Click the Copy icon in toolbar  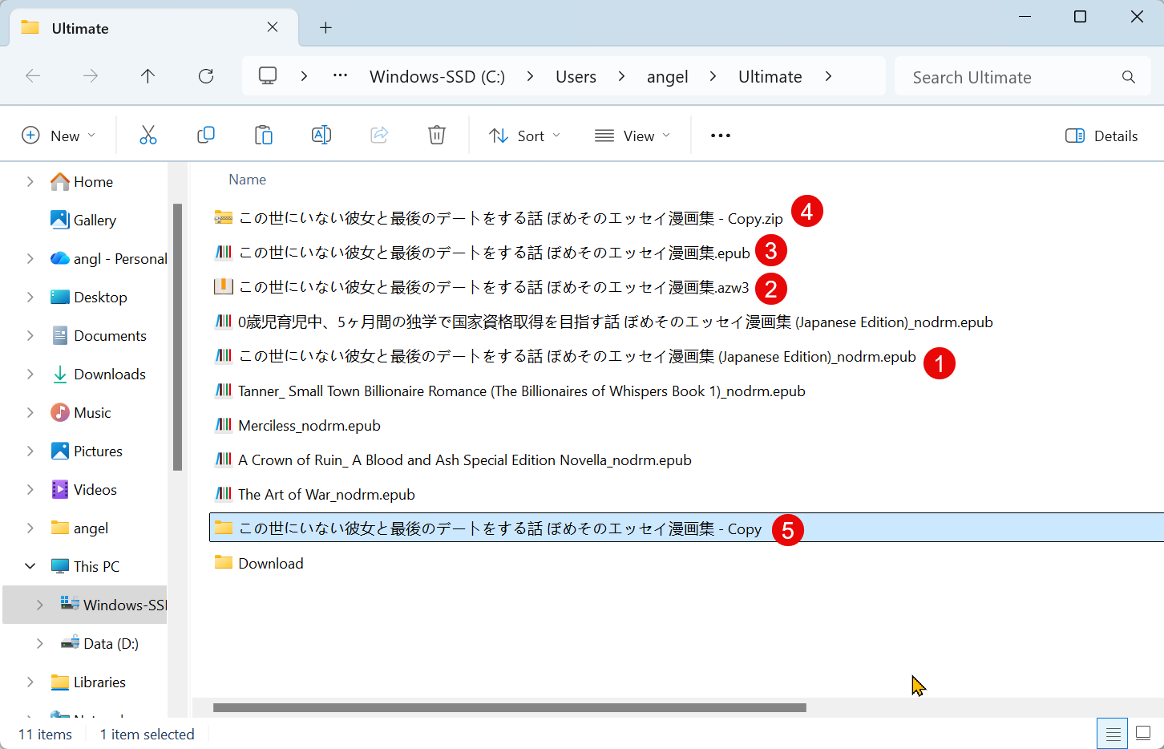pyautogui.click(x=206, y=136)
